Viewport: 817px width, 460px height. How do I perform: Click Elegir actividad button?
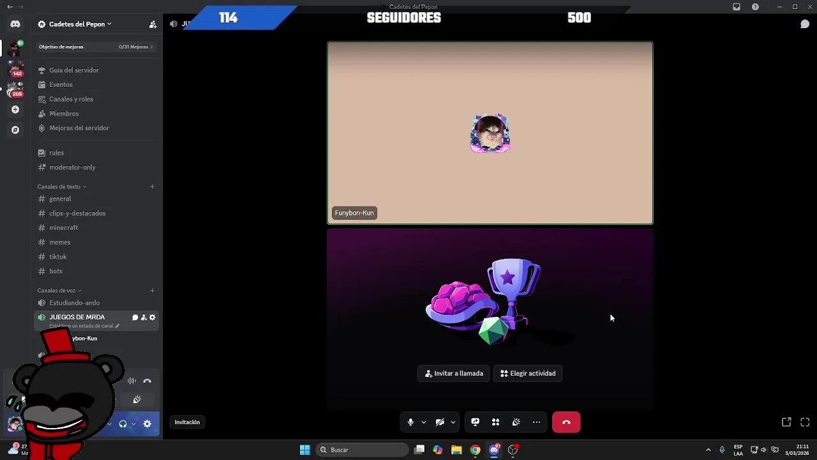pyautogui.click(x=528, y=374)
